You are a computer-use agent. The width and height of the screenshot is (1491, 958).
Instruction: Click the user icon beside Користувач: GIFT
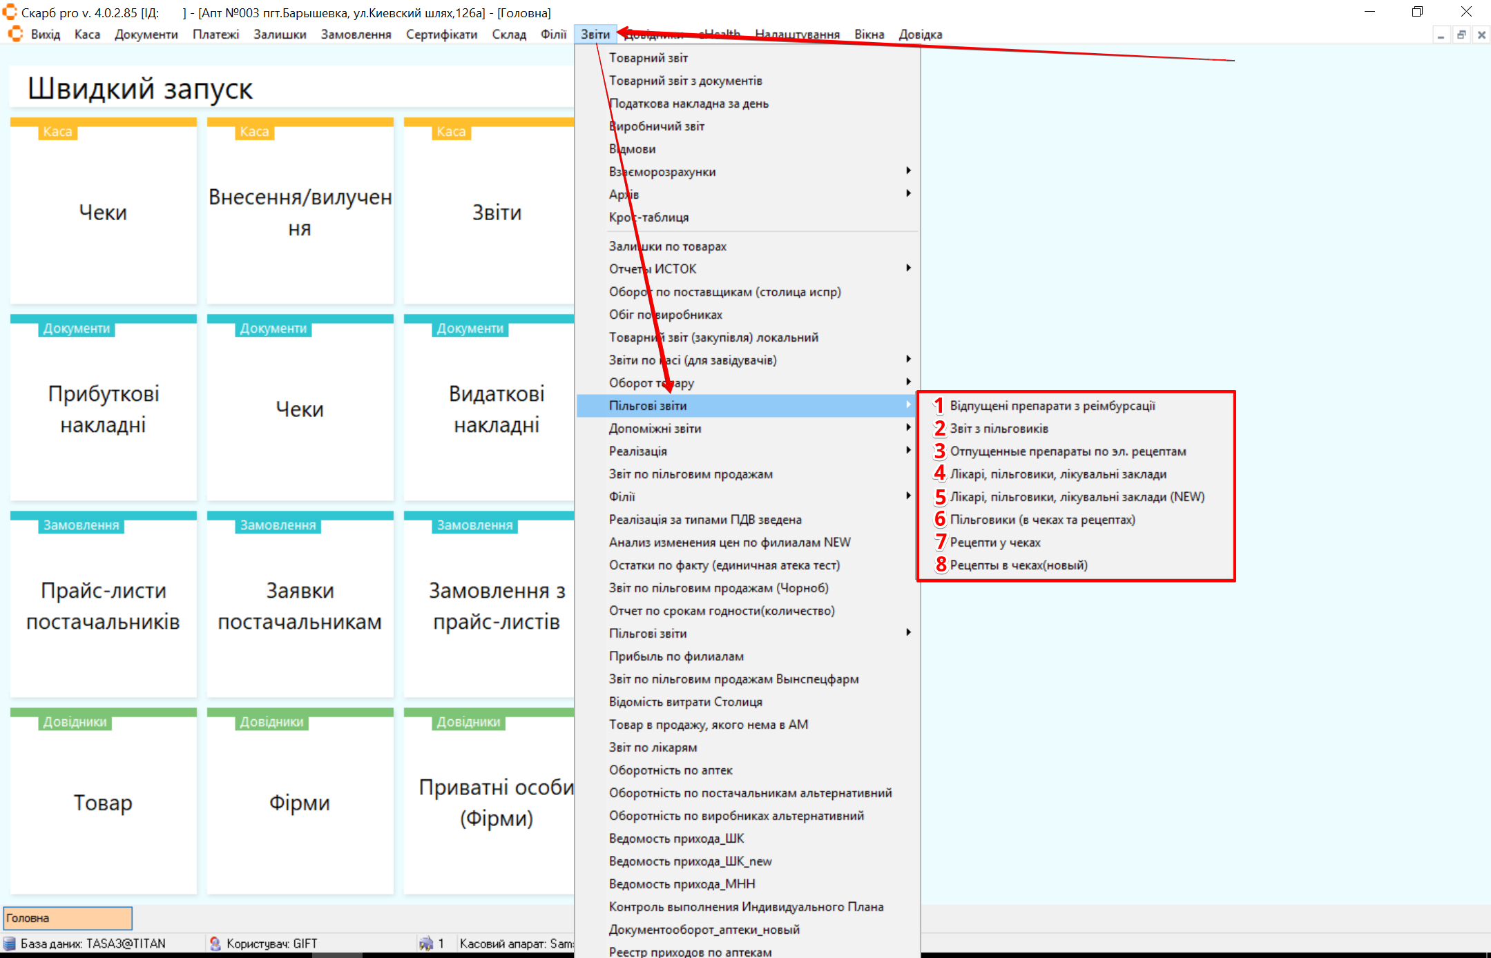[215, 944]
